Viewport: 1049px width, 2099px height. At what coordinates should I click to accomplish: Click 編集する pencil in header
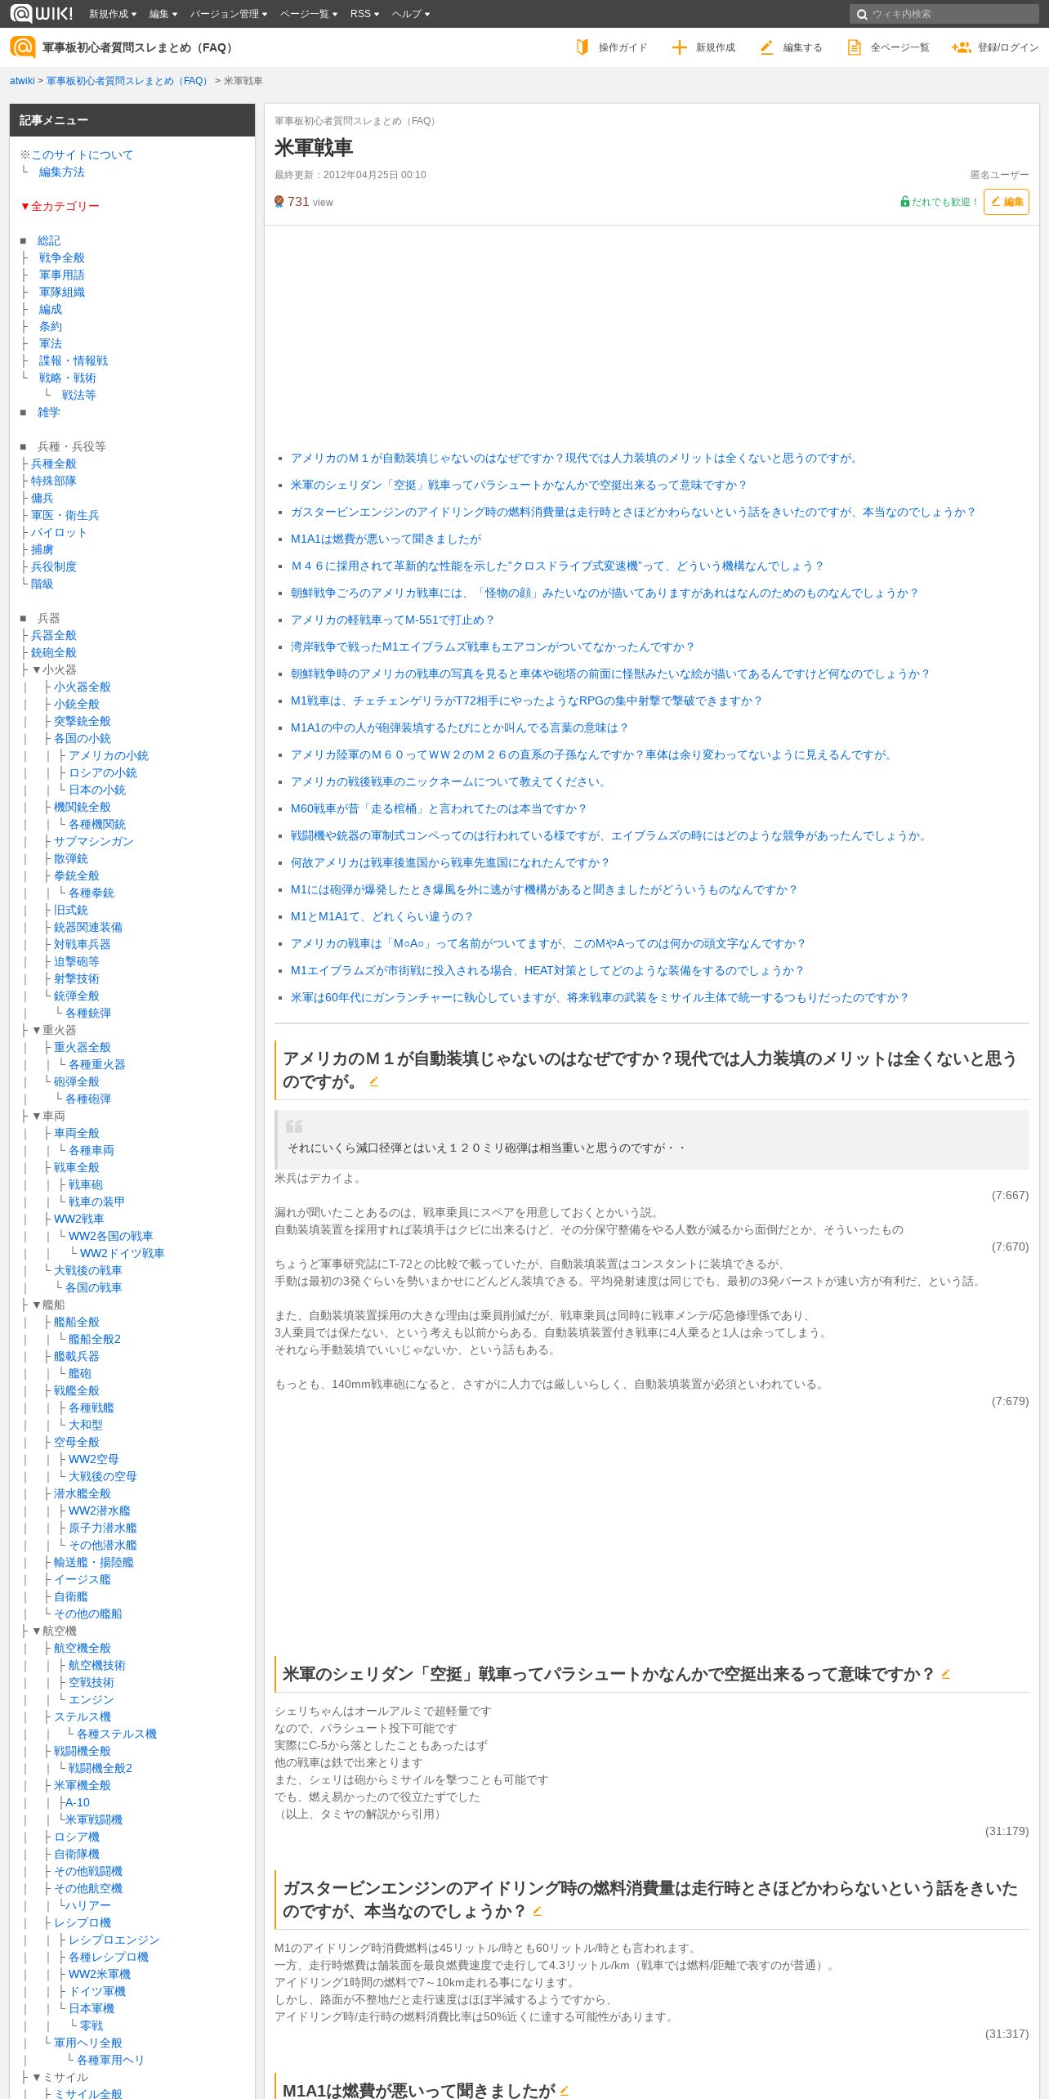[791, 47]
